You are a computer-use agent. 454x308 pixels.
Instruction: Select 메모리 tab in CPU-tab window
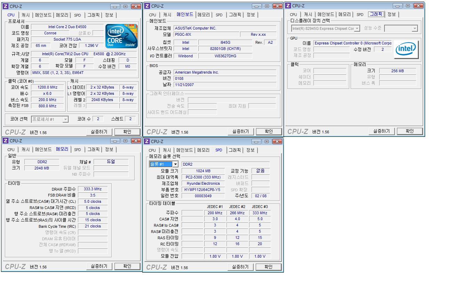click(62, 15)
